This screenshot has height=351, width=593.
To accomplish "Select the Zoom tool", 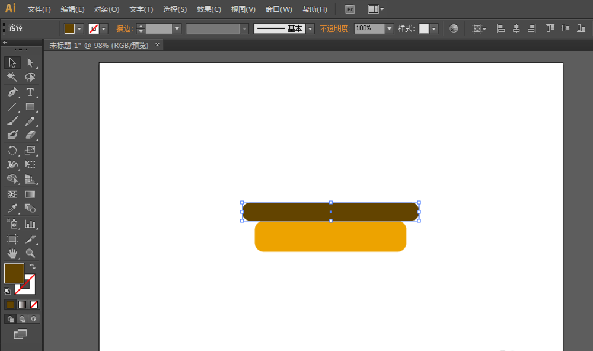I will 30,253.
